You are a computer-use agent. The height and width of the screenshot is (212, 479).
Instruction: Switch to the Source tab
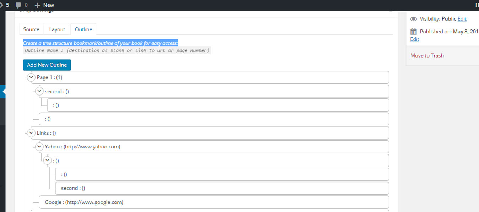tap(31, 29)
